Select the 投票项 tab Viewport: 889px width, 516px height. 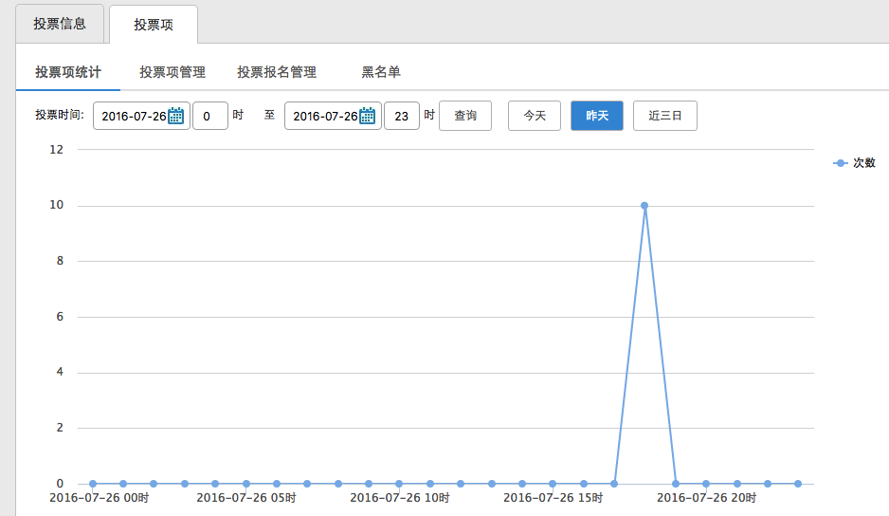[x=154, y=25]
